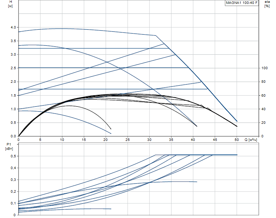Click the Q flow axis label
This screenshot has height=218, width=276.
coord(251,140)
